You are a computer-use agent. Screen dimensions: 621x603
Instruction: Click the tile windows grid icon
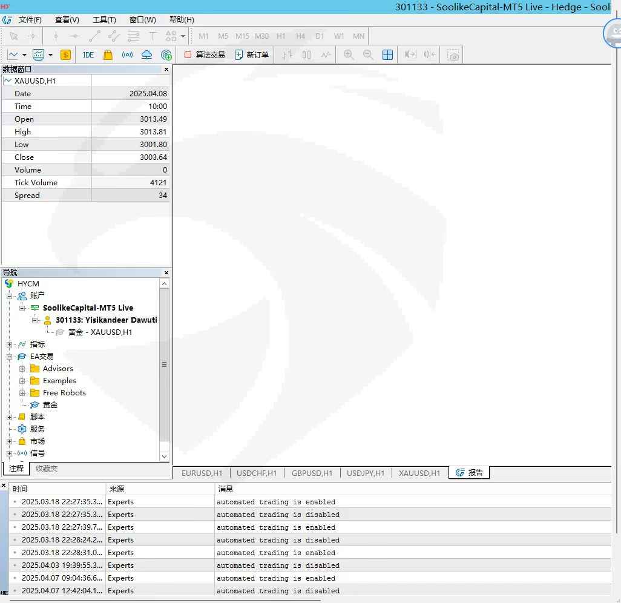(388, 55)
